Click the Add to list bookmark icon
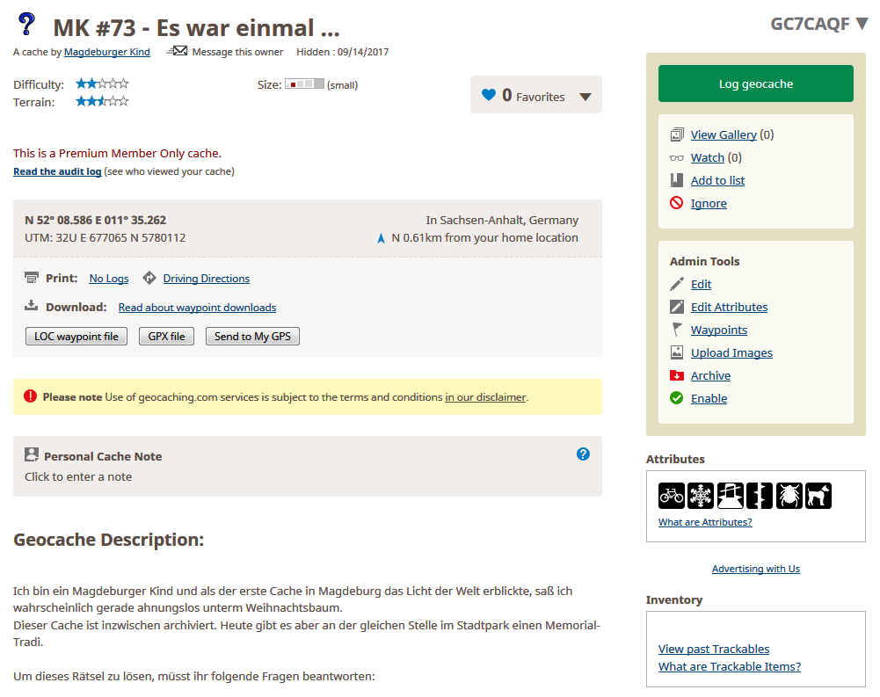 pyautogui.click(x=677, y=180)
